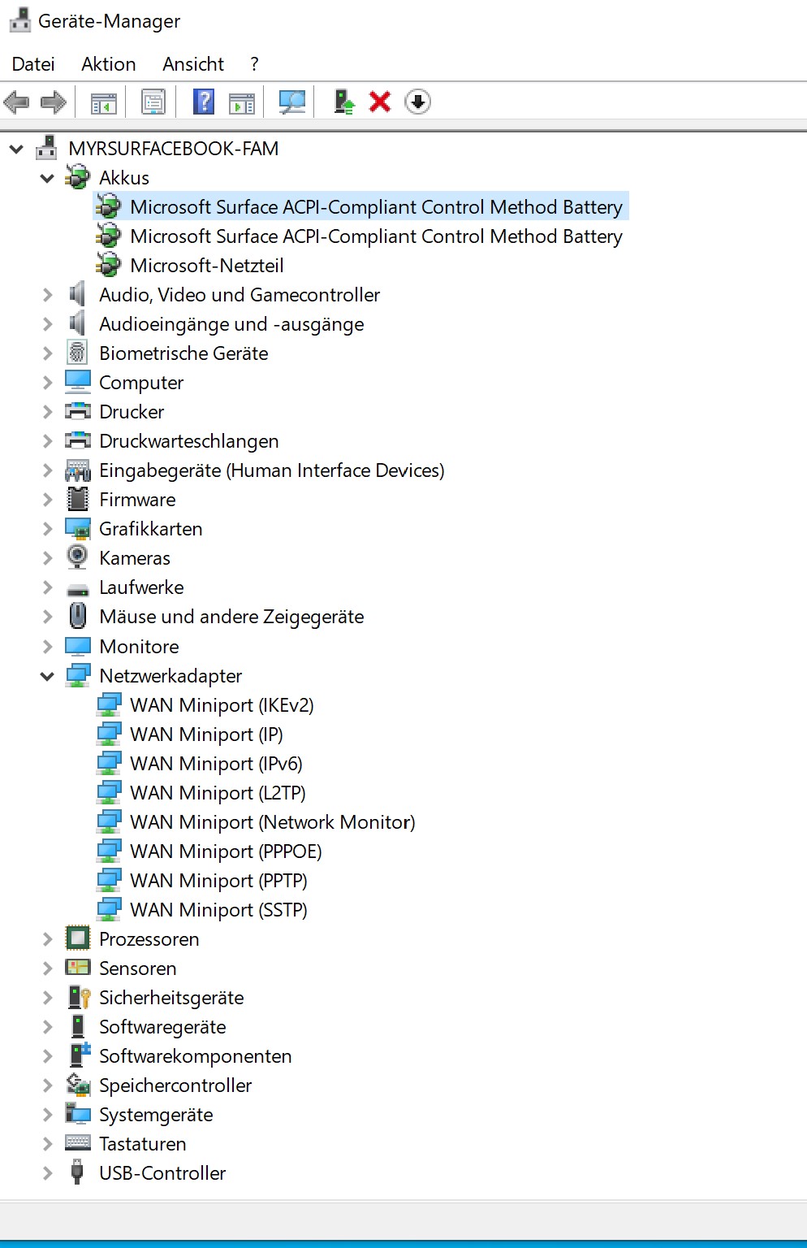
Task: Click the mouse icon beside Mäuse und andere Zeigegeräte
Action: [x=78, y=616]
